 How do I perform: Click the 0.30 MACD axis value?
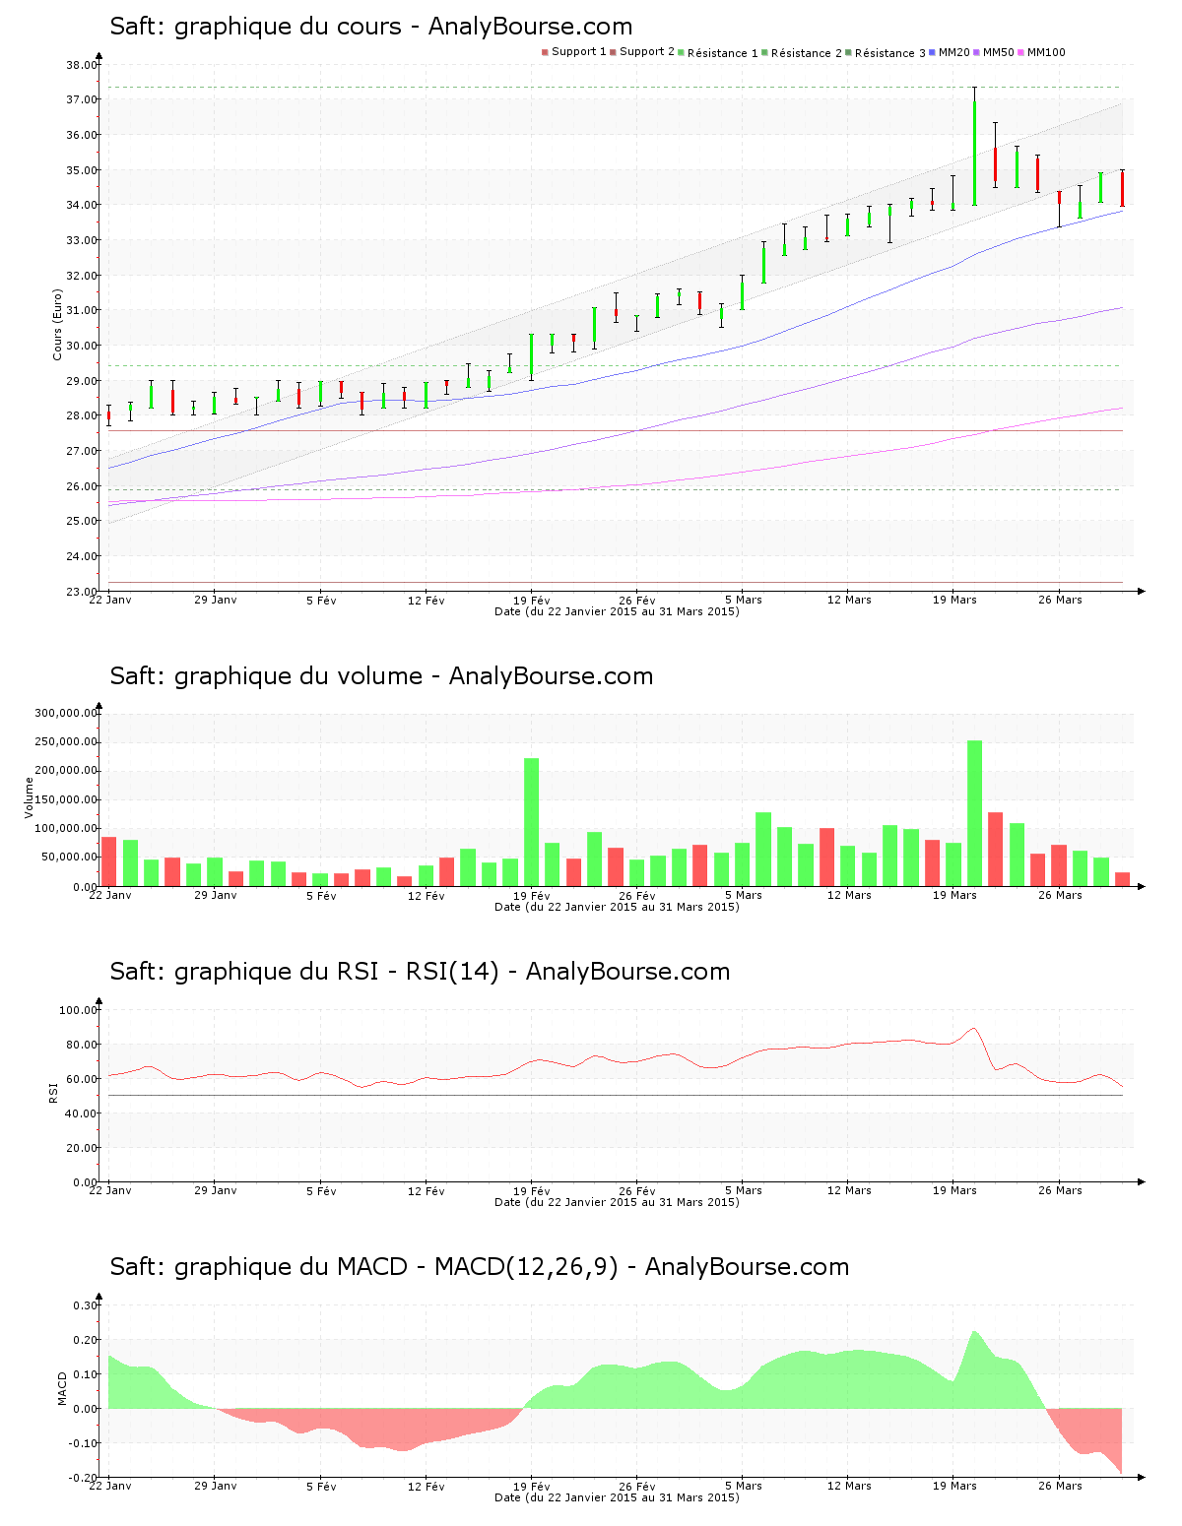pos(86,1305)
